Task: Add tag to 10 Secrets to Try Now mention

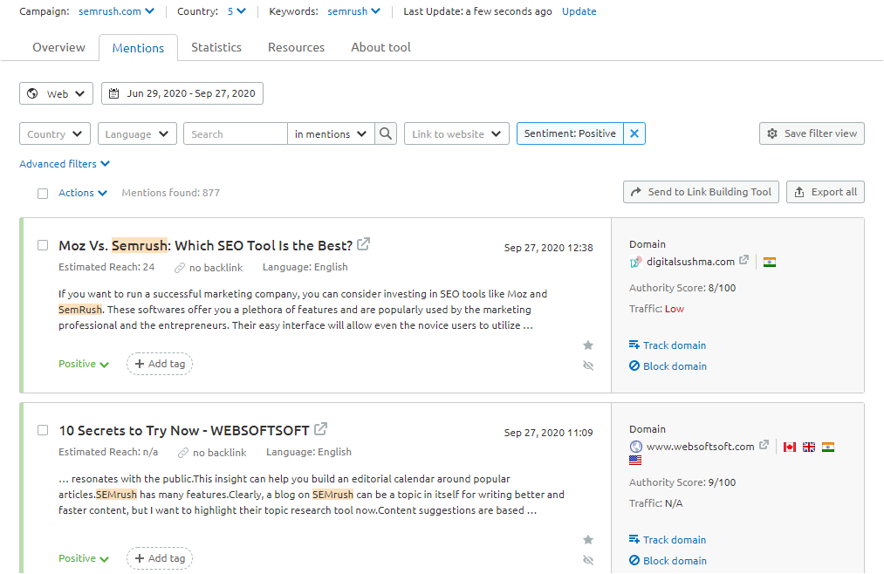Action: 160,558
